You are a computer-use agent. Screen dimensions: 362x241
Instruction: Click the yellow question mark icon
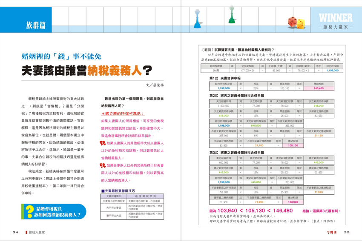pyautogui.click(x=29, y=212)
